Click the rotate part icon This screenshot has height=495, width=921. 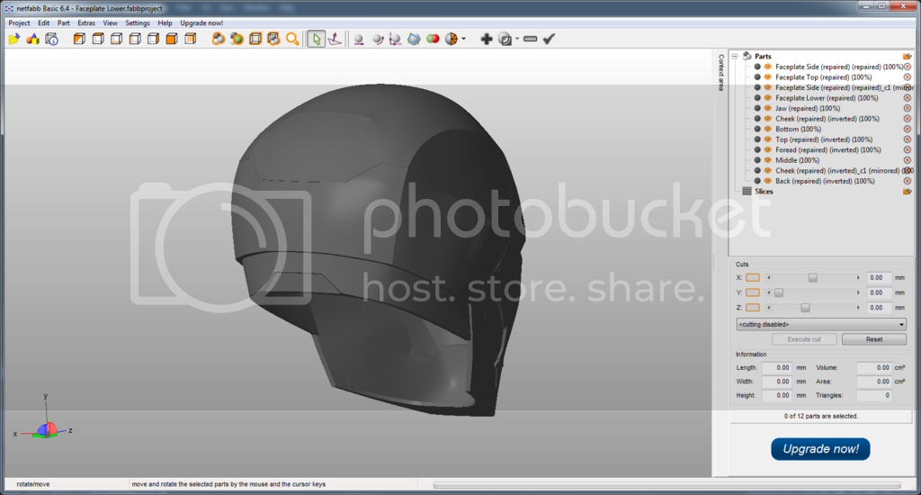click(377, 40)
